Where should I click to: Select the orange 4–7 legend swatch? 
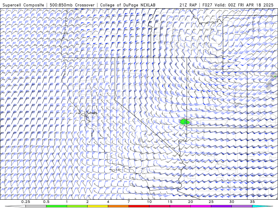(x=118, y=206)
